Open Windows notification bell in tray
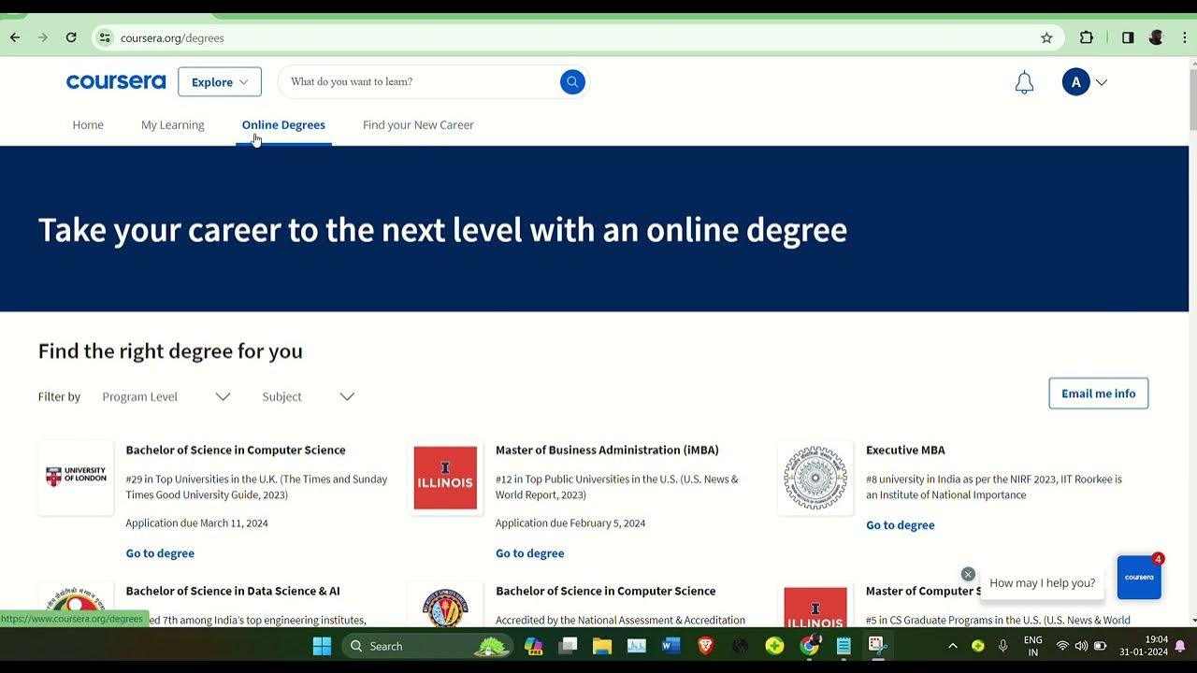The image size is (1197, 673). [1180, 646]
